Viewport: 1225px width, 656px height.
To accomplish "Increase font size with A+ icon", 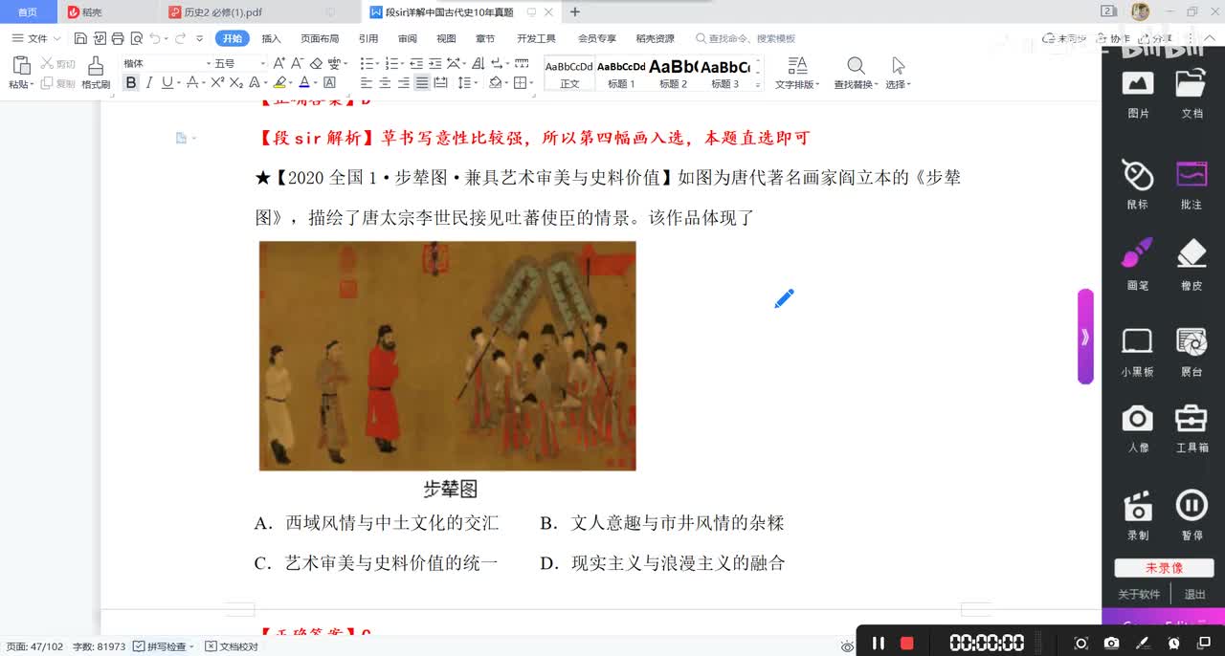I will pos(278,63).
